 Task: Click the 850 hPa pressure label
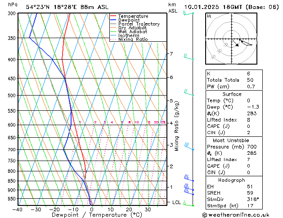click(13, 181)
